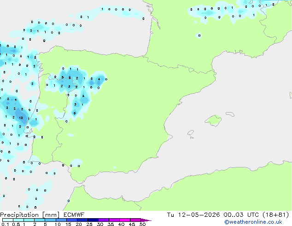Select the 20–25 mm legend color swatch
This screenshot has height=226, width=292.
(82, 220)
